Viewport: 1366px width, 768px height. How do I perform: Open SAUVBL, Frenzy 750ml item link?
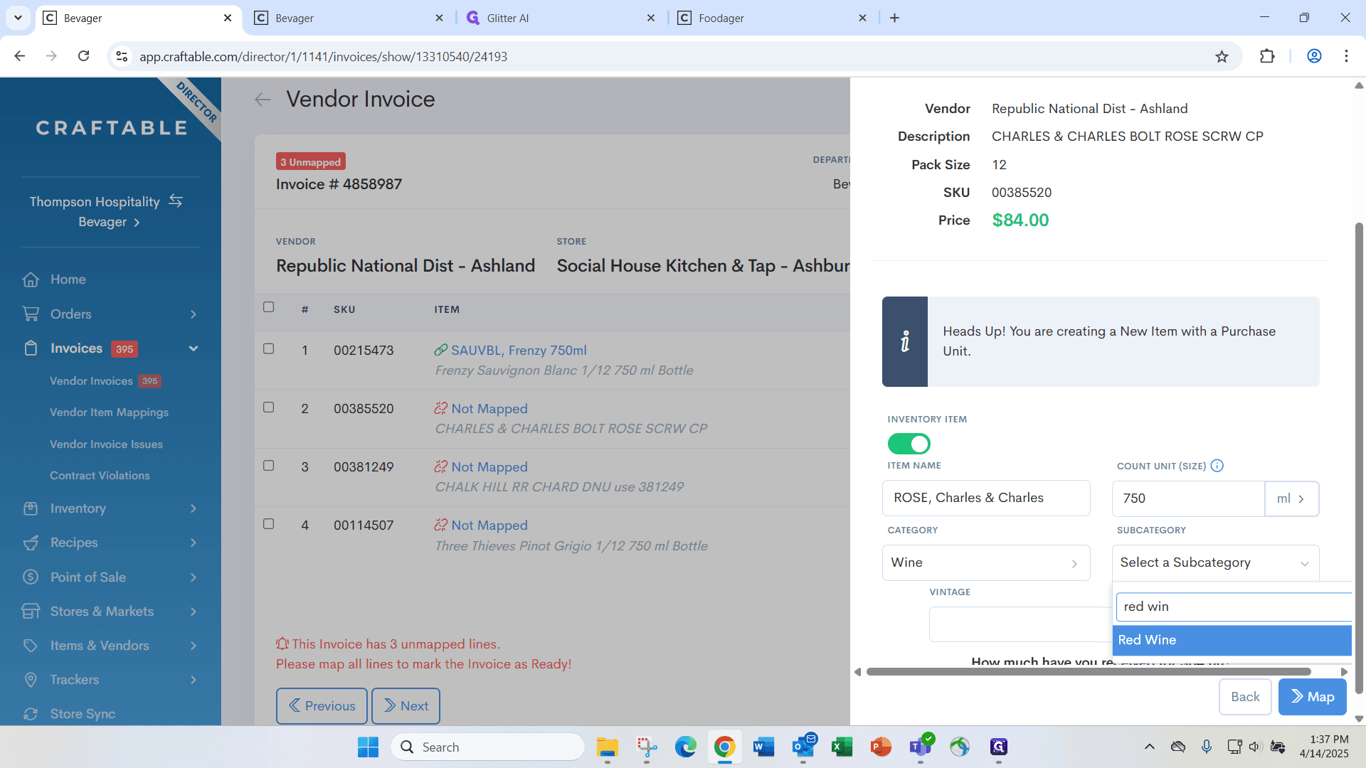[x=519, y=350]
